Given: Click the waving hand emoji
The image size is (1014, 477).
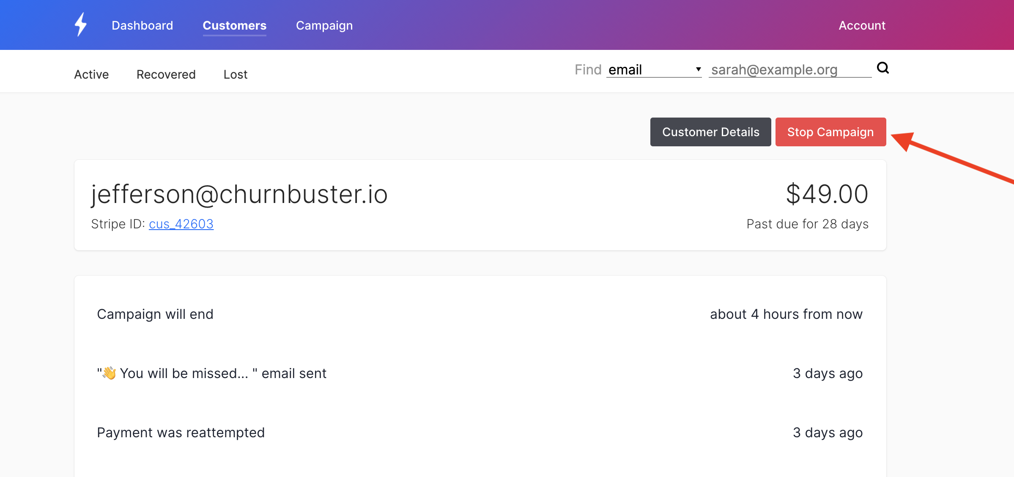Looking at the screenshot, I should point(109,373).
